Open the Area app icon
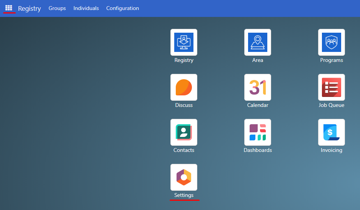360x210 pixels. (258, 42)
